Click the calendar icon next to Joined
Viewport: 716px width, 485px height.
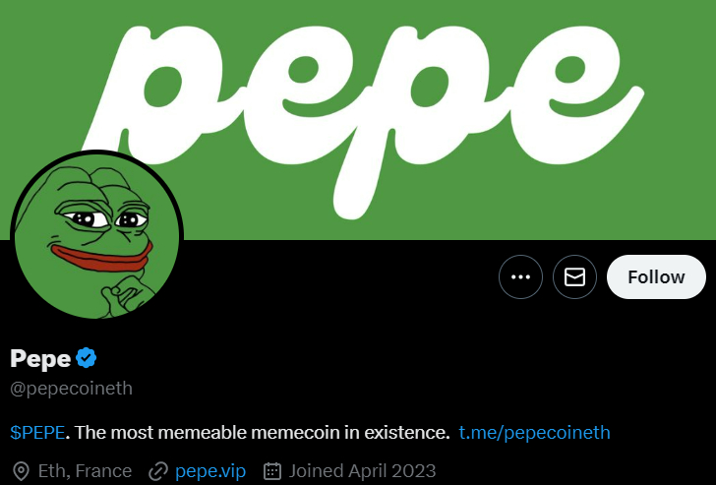pos(272,471)
